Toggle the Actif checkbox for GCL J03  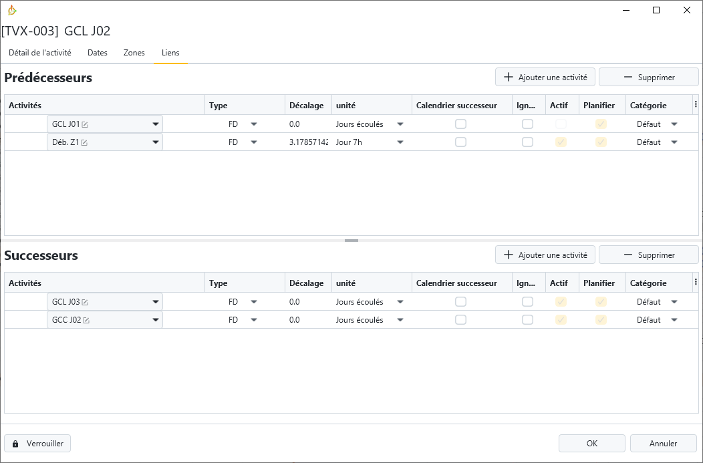(561, 302)
